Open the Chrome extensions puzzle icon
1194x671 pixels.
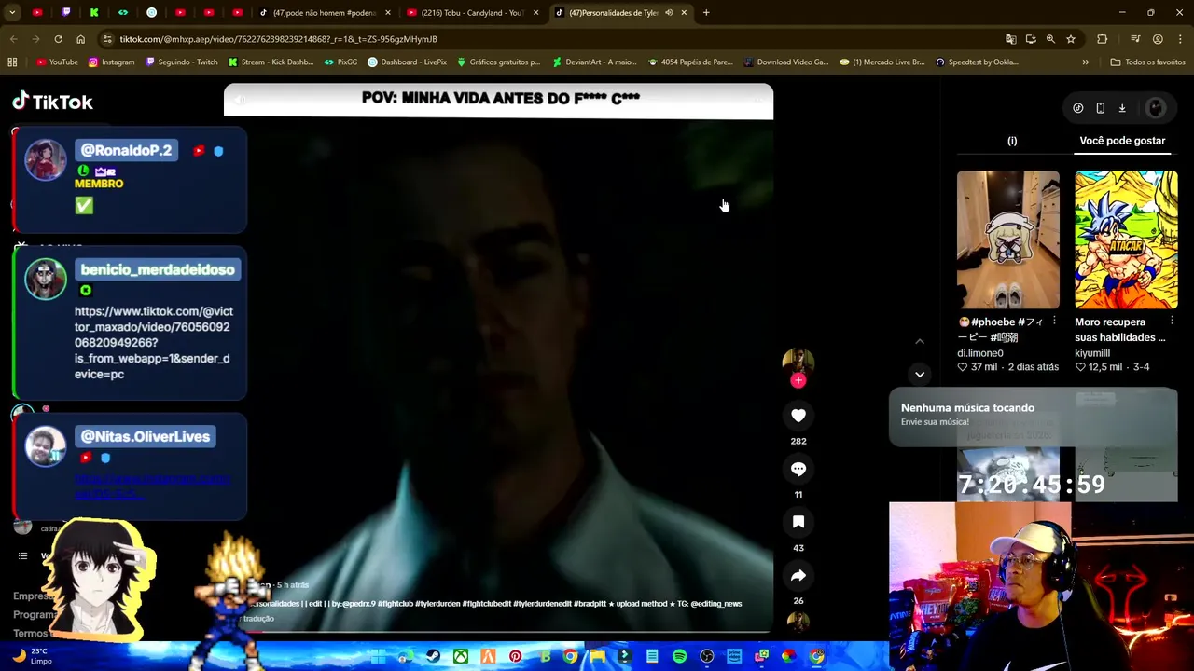click(x=1103, y=39)
